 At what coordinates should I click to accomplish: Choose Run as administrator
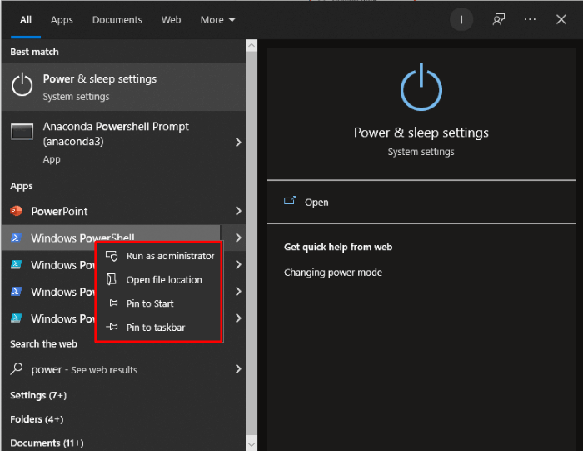click(x=159, y=256)
